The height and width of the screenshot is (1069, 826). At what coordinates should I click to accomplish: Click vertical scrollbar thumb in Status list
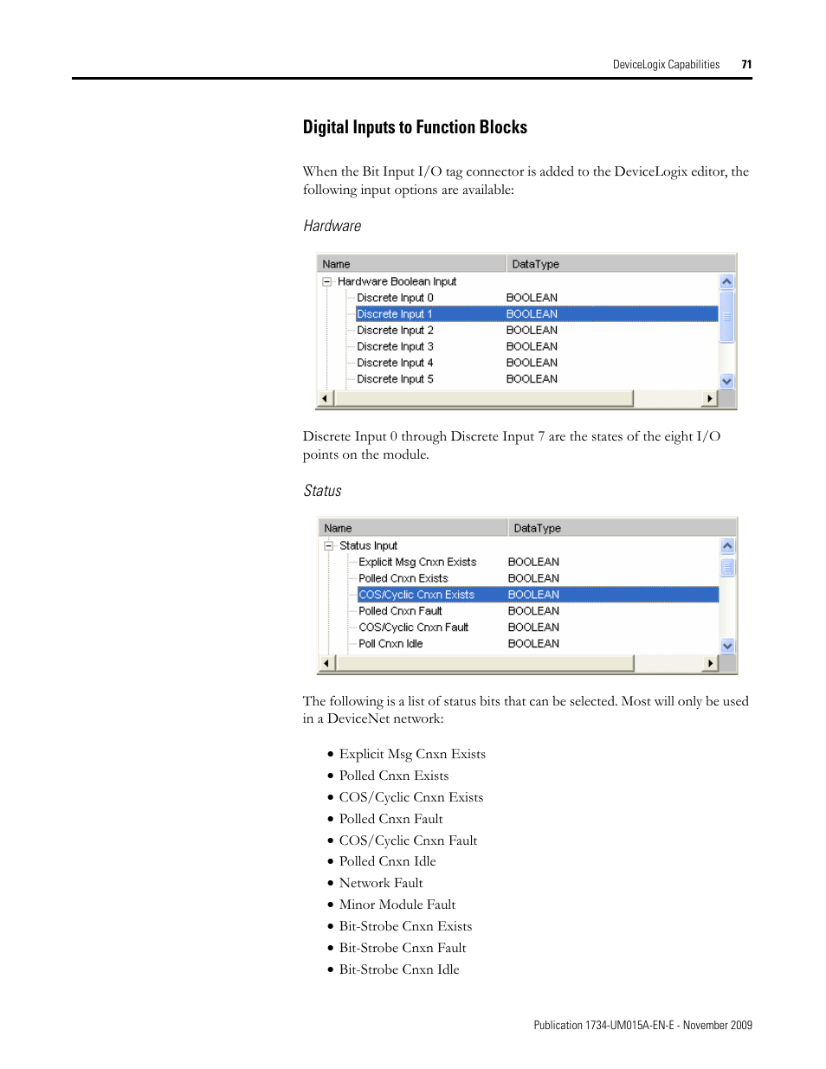(x=727, y=567)
